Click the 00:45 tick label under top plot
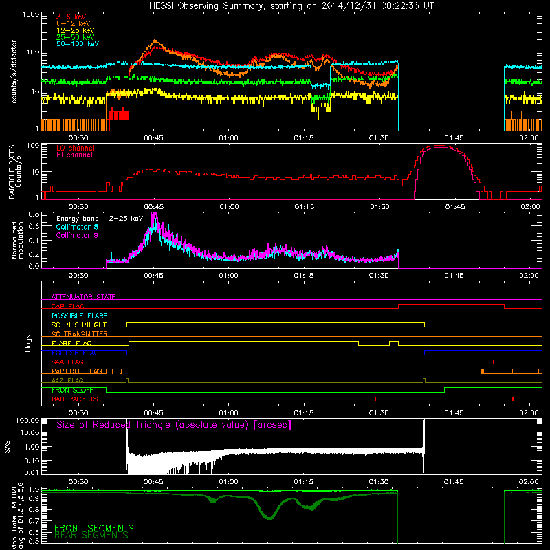Viewport: 550px width, 550px height. [x=153, y=138]
